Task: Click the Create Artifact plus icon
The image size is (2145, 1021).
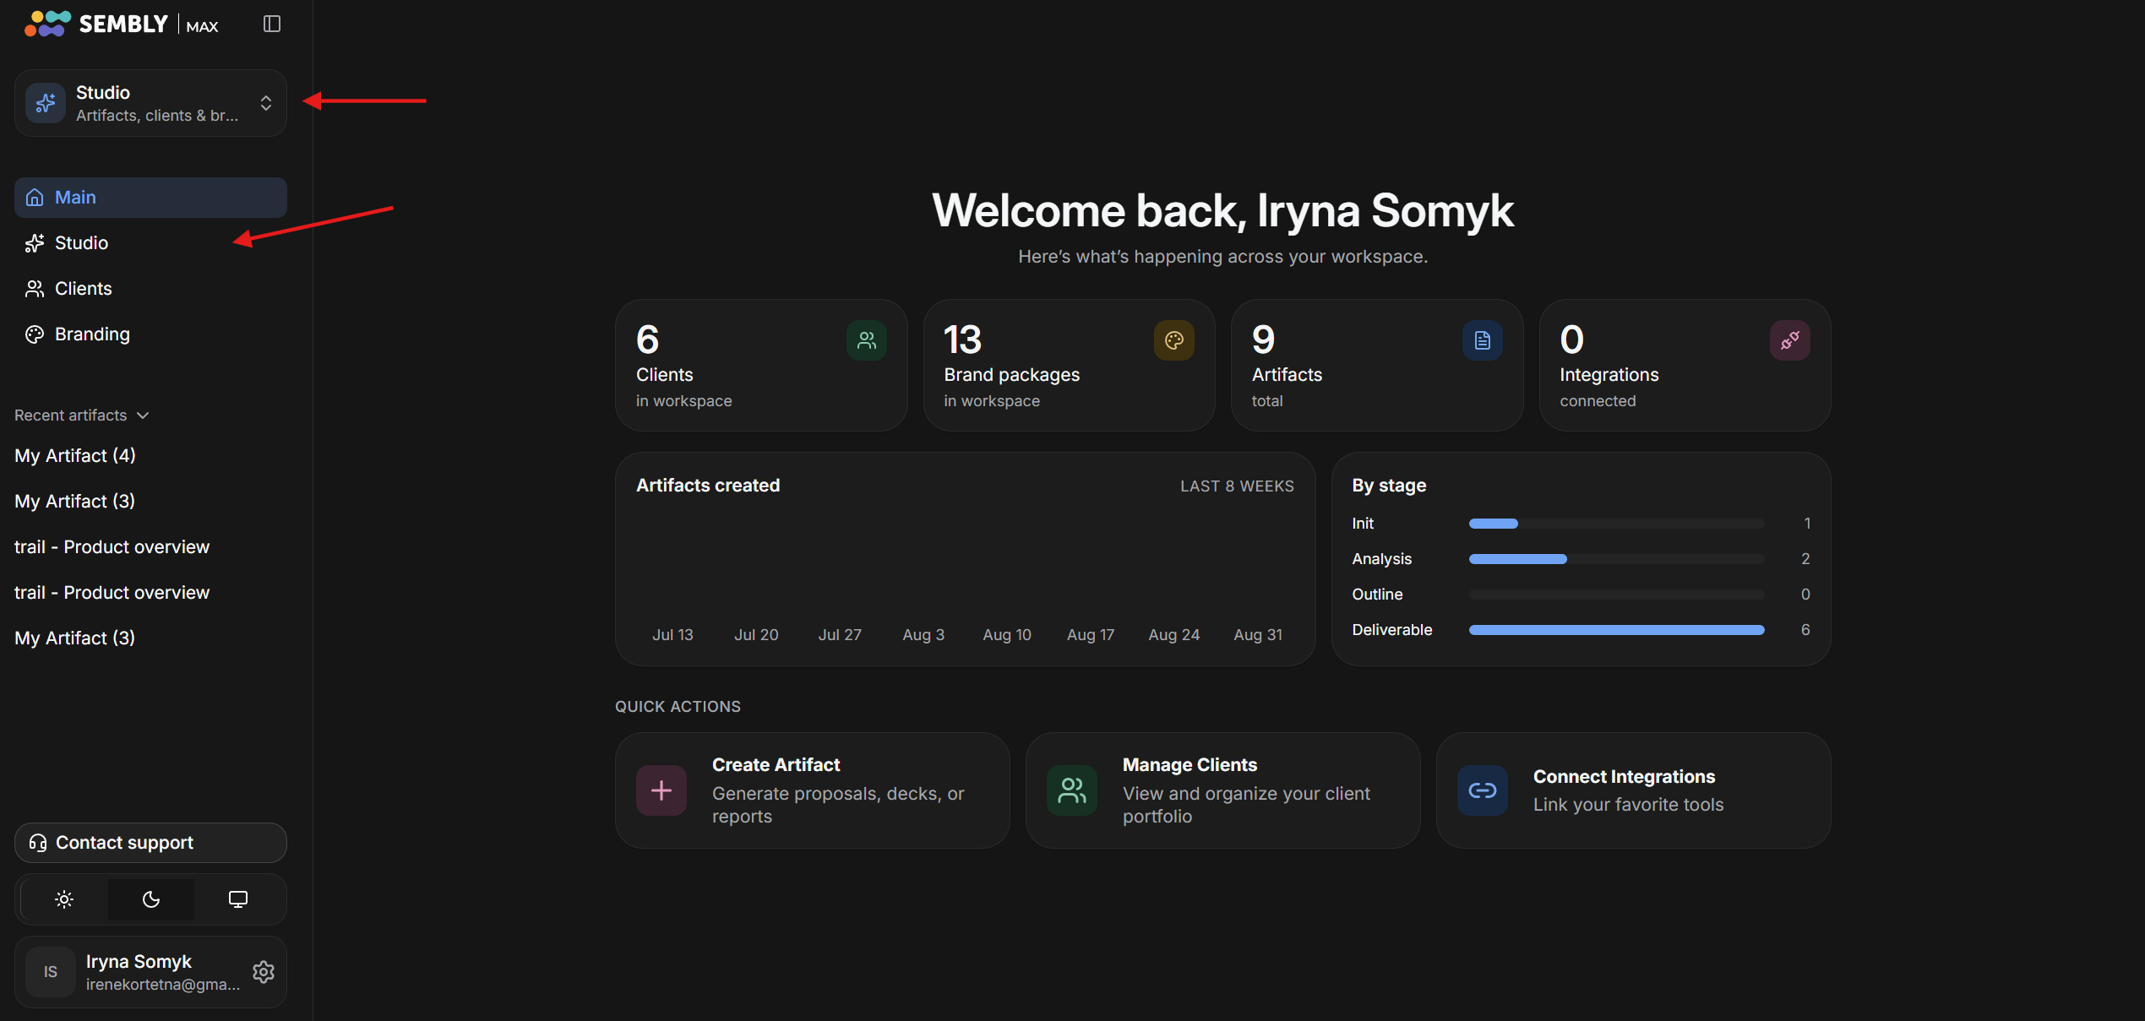Action: click(x=661, y=790)
